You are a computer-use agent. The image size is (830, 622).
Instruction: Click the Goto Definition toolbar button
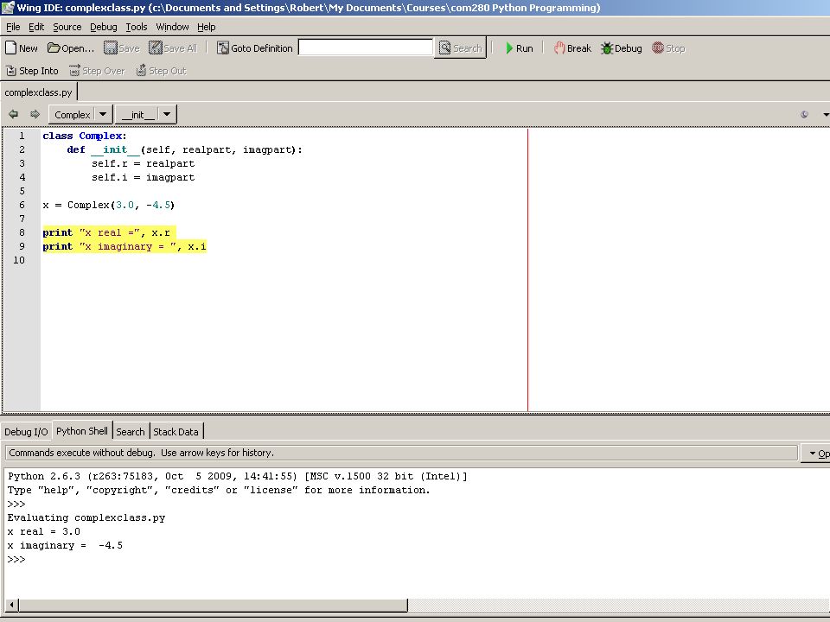254,48
